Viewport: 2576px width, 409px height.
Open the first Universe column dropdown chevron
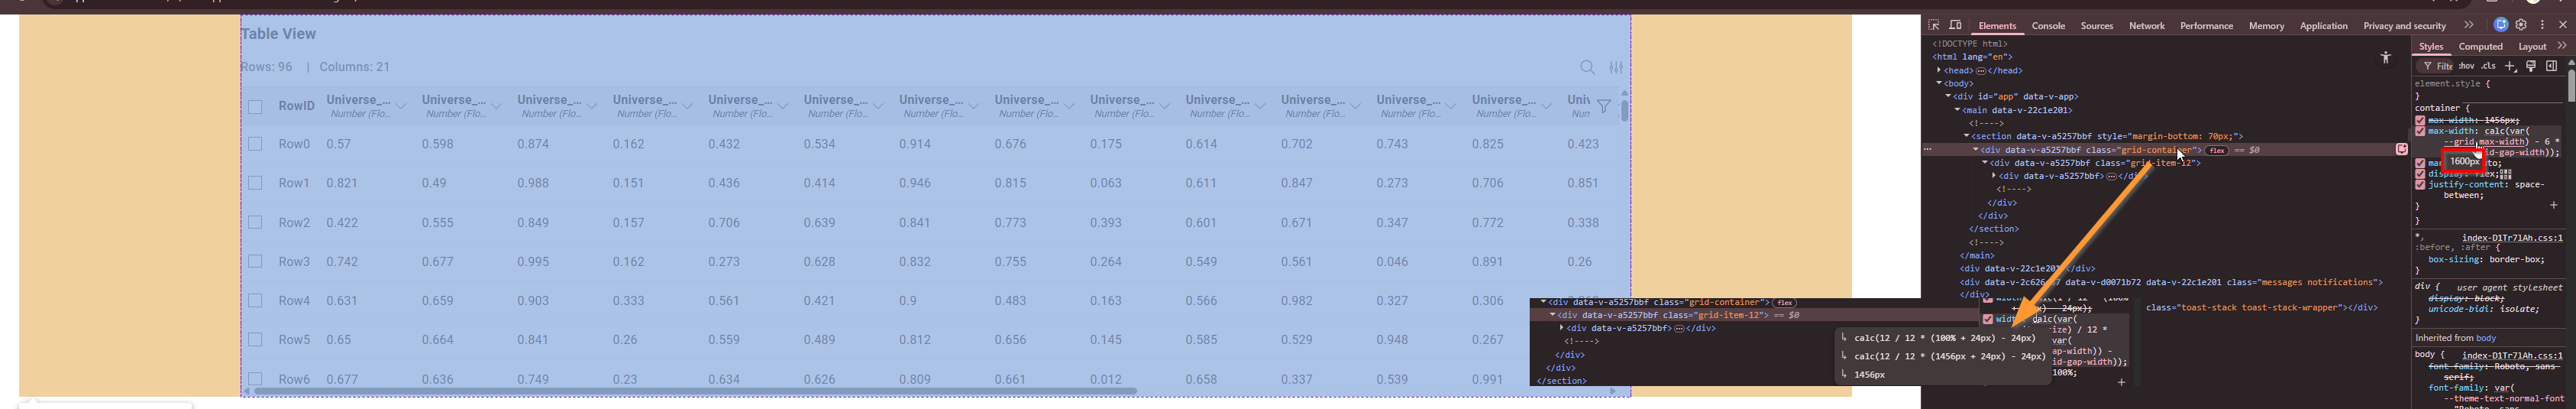[x=400, y=106]
